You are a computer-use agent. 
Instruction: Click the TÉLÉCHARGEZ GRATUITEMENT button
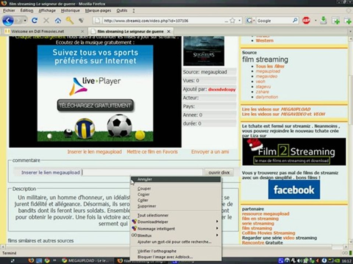(95, 105)
